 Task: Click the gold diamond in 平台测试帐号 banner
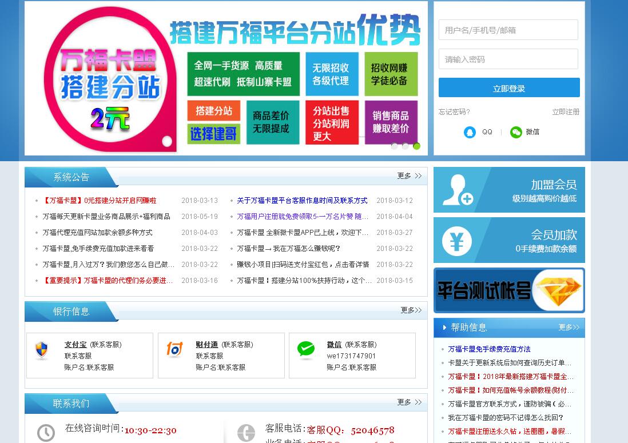click(558, 289)
